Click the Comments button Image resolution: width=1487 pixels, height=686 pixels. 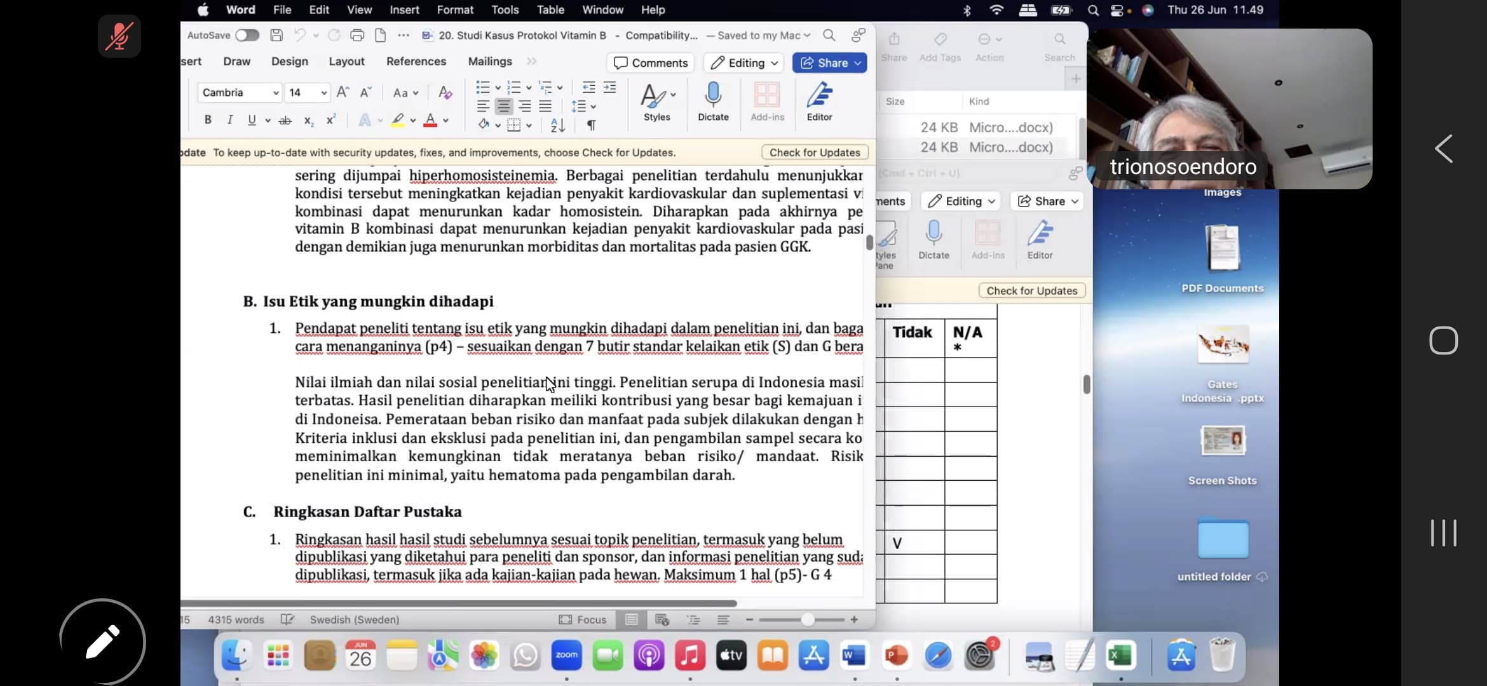(651, 63)
